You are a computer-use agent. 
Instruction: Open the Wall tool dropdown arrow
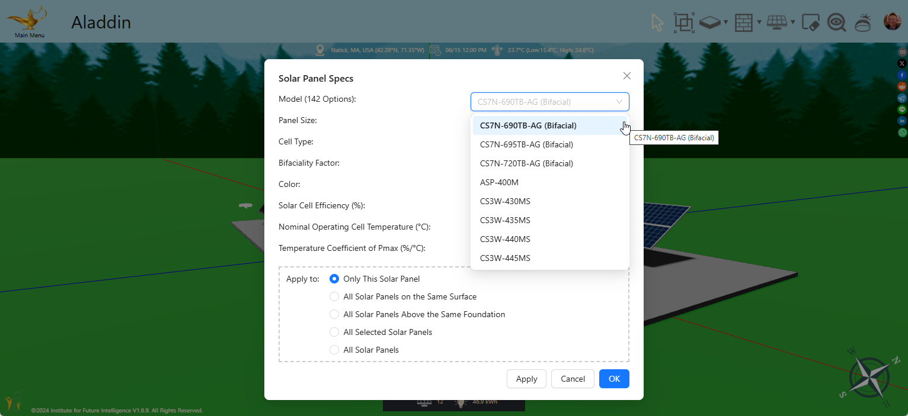point(759,23)
